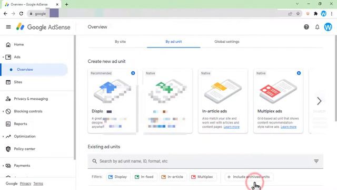Reload the browser page

[x=21, y=14]
